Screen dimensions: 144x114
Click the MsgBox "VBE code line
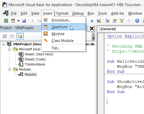[x=130, y=66]
